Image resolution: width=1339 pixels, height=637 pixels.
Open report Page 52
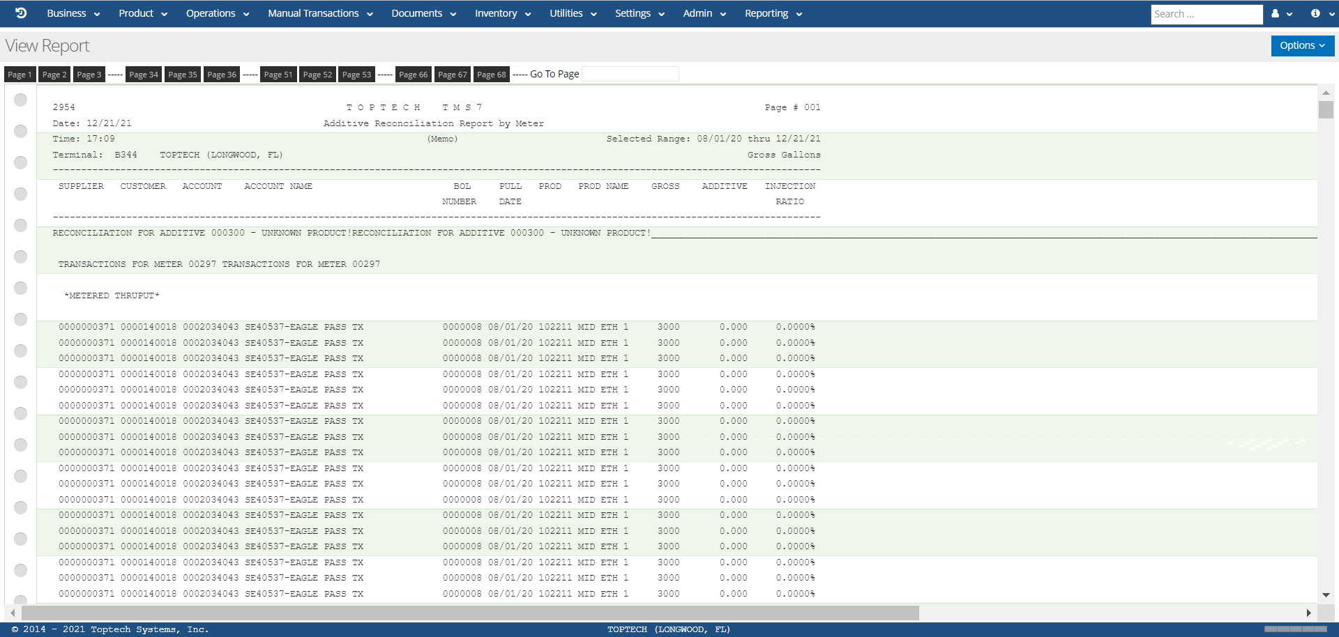point(318,75)
